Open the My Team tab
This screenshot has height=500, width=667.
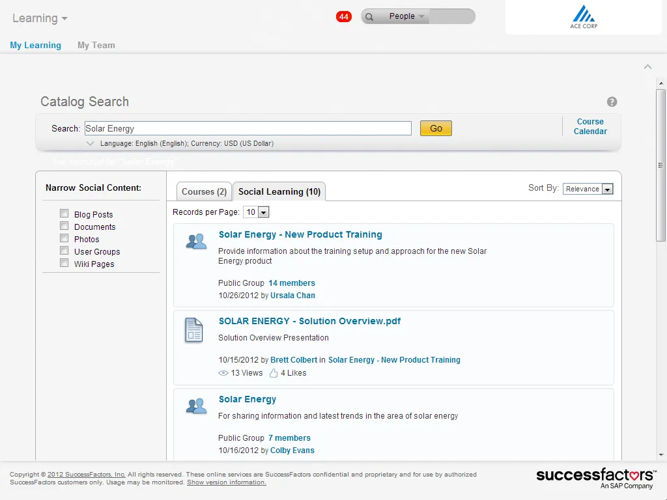[x=96, y=45]
